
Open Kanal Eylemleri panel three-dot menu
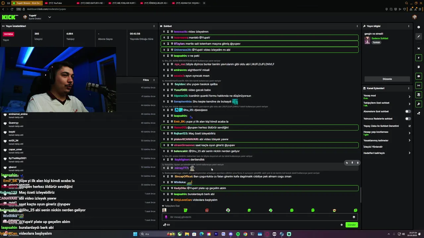click(408, 88)
